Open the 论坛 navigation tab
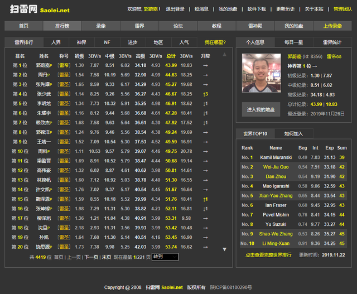The image size is (357, 294). [x=178, y=26]
